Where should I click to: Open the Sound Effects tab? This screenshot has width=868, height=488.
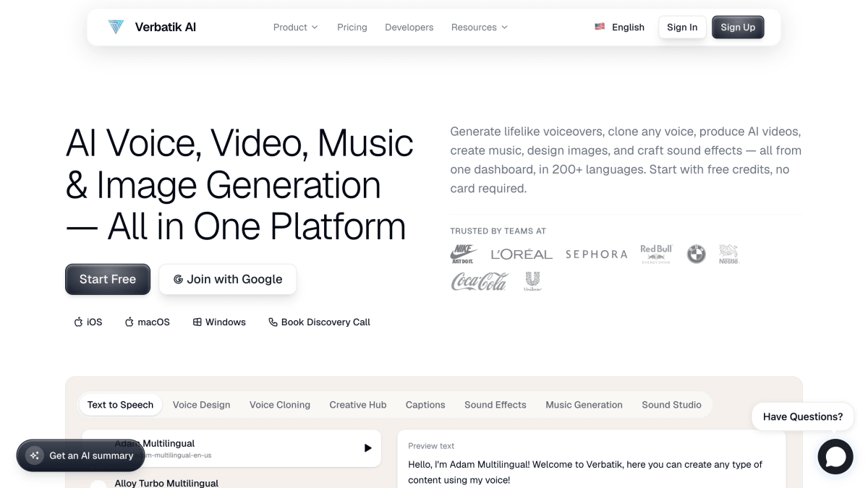point(495,405)
